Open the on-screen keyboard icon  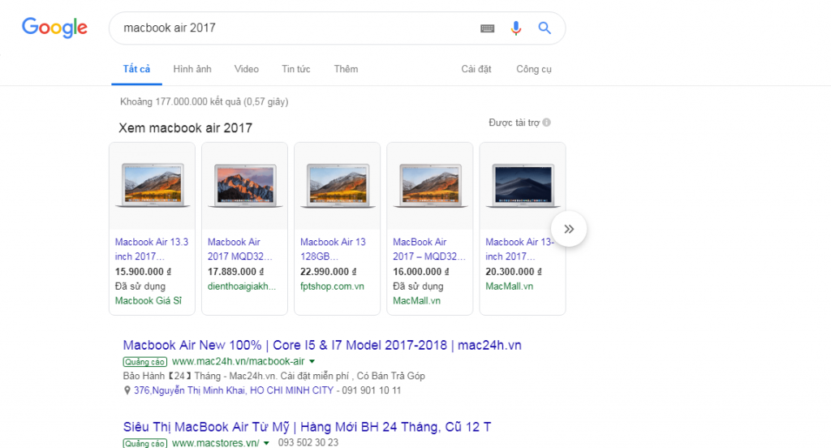[x=487, y=28]
